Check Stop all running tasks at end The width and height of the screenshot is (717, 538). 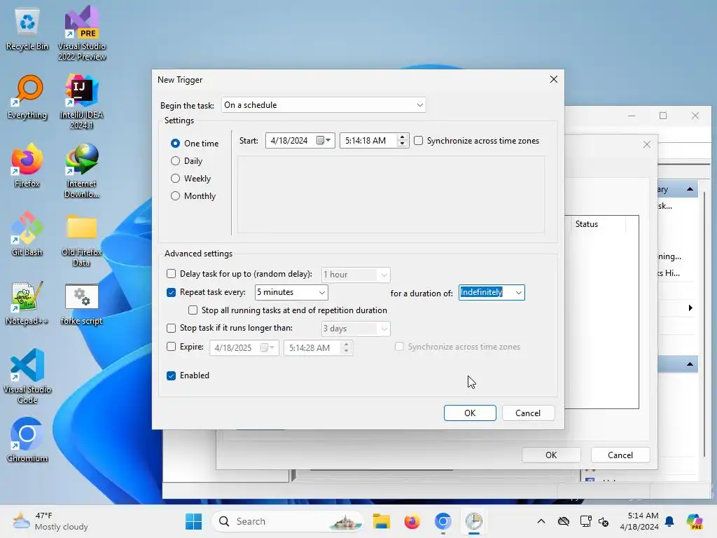click(193, 310)
